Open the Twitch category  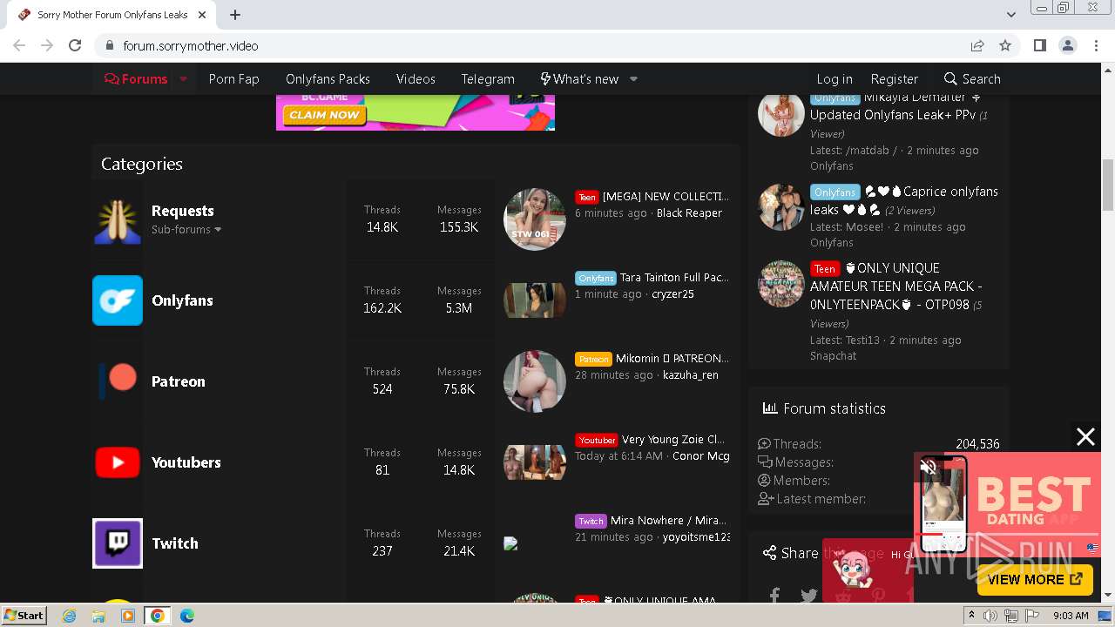(174, 543)
